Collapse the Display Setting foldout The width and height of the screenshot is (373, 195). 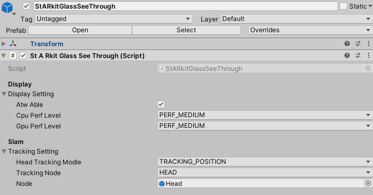coord(4,94)
